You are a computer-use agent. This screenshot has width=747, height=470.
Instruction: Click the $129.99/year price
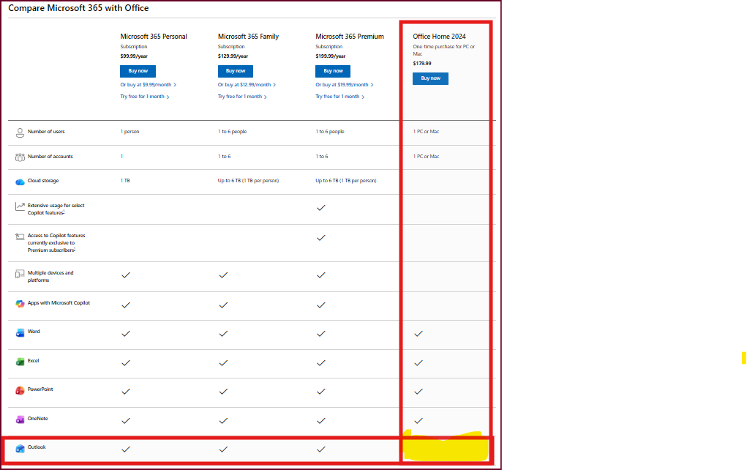point(233,56)
